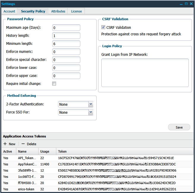This screenshot has height=193, width=195.
Task: Select the erico-token row
Action: click(97, 189)
